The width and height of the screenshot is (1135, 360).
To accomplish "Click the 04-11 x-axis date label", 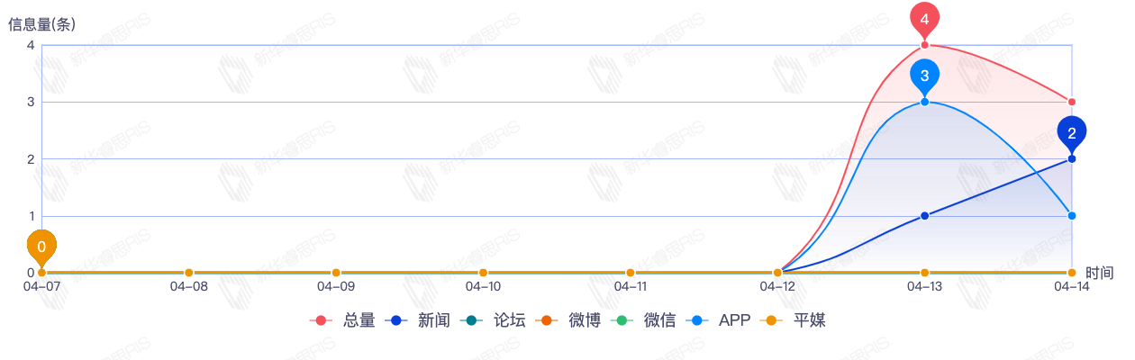I will point(631,287).
